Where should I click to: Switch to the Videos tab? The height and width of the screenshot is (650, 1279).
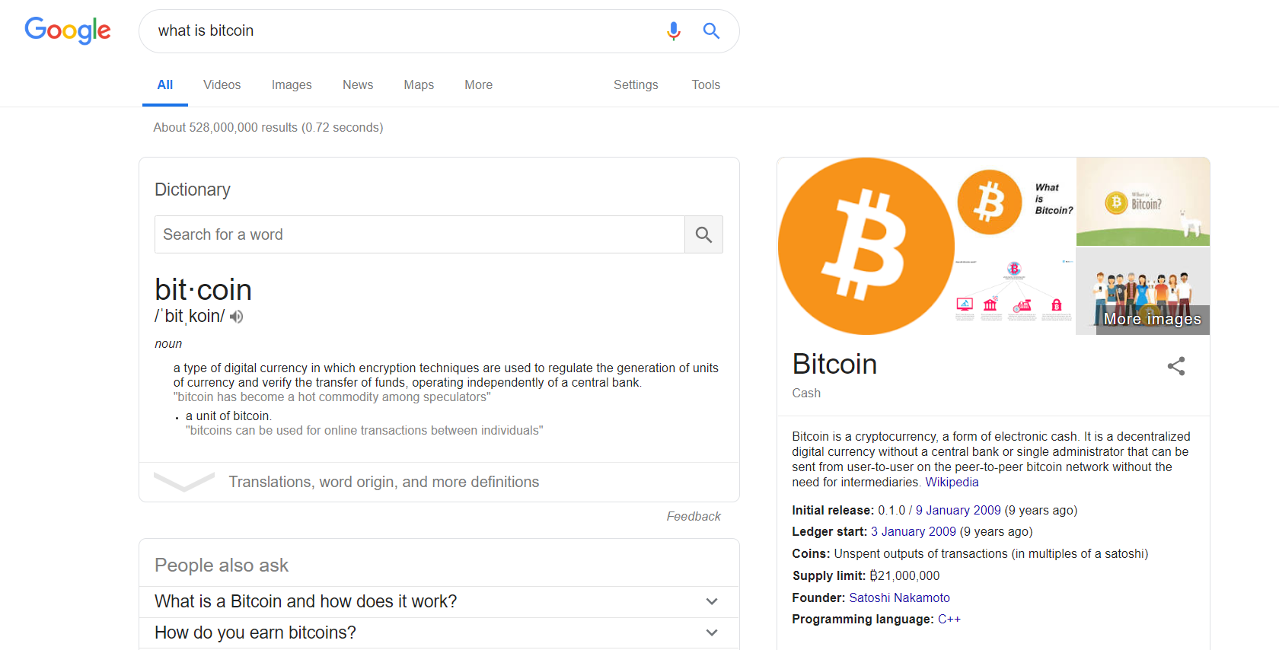222,85
